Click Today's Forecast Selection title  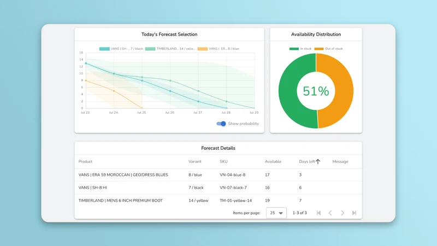tap(169, 34)
